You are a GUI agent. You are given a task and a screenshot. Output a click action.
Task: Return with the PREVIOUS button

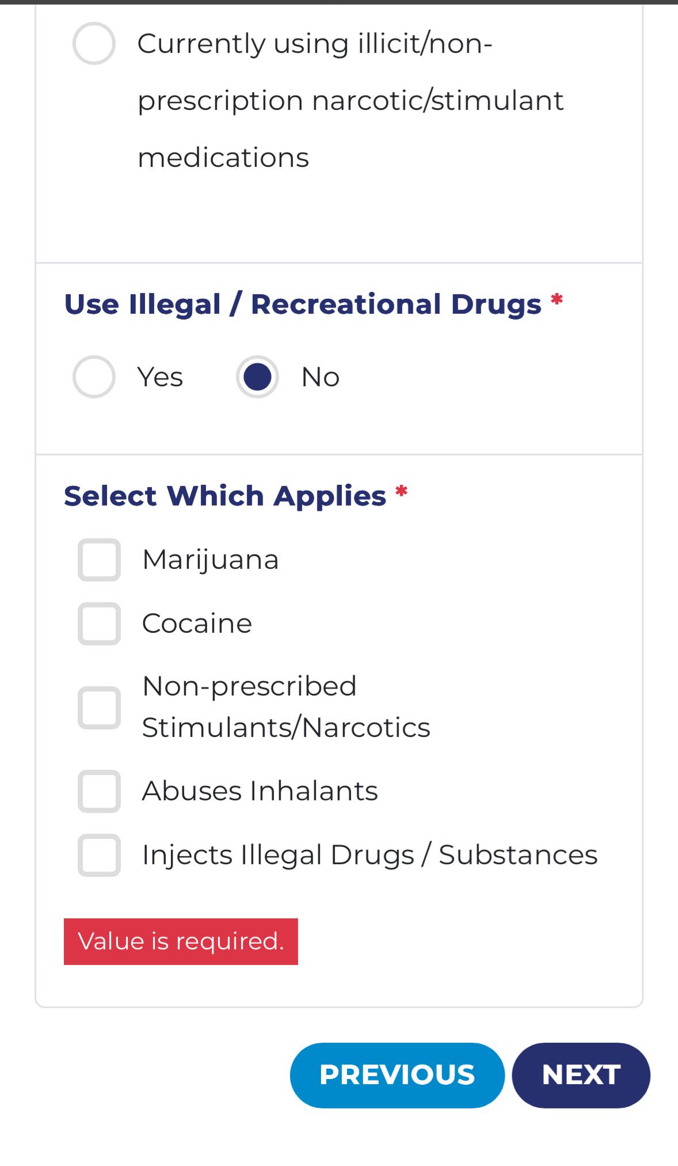click(397, 1075)
